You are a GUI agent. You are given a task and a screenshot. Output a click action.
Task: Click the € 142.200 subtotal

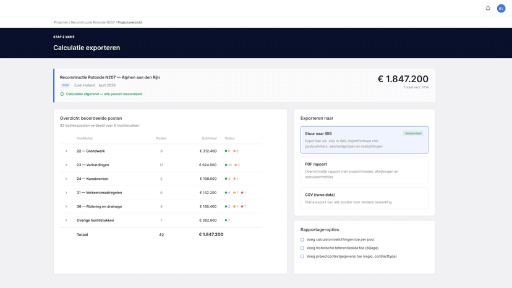[208, 193]
